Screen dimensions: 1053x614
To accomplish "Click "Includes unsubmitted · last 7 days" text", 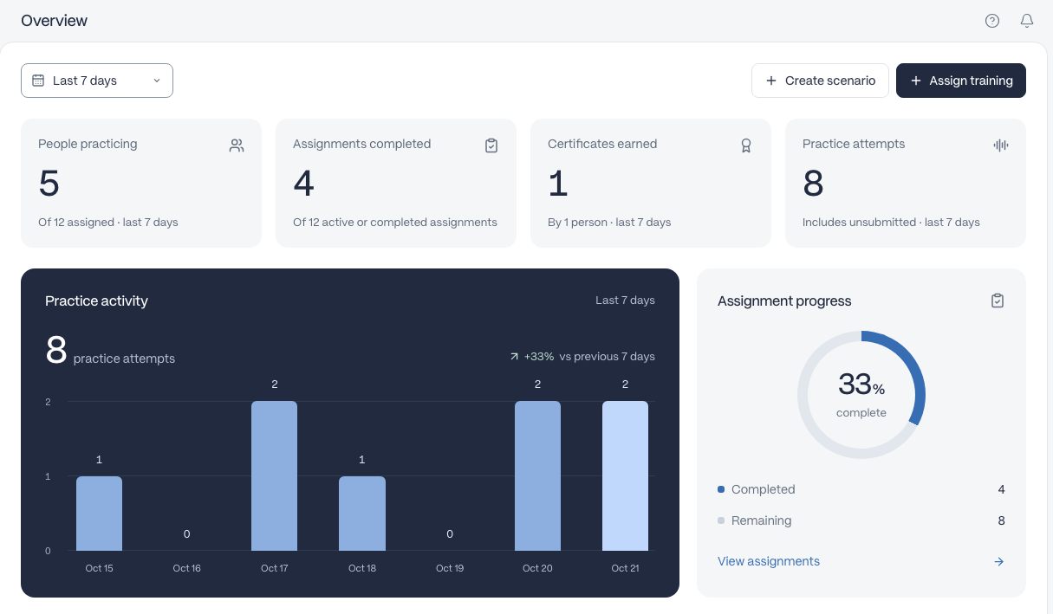I will [891, 223].
